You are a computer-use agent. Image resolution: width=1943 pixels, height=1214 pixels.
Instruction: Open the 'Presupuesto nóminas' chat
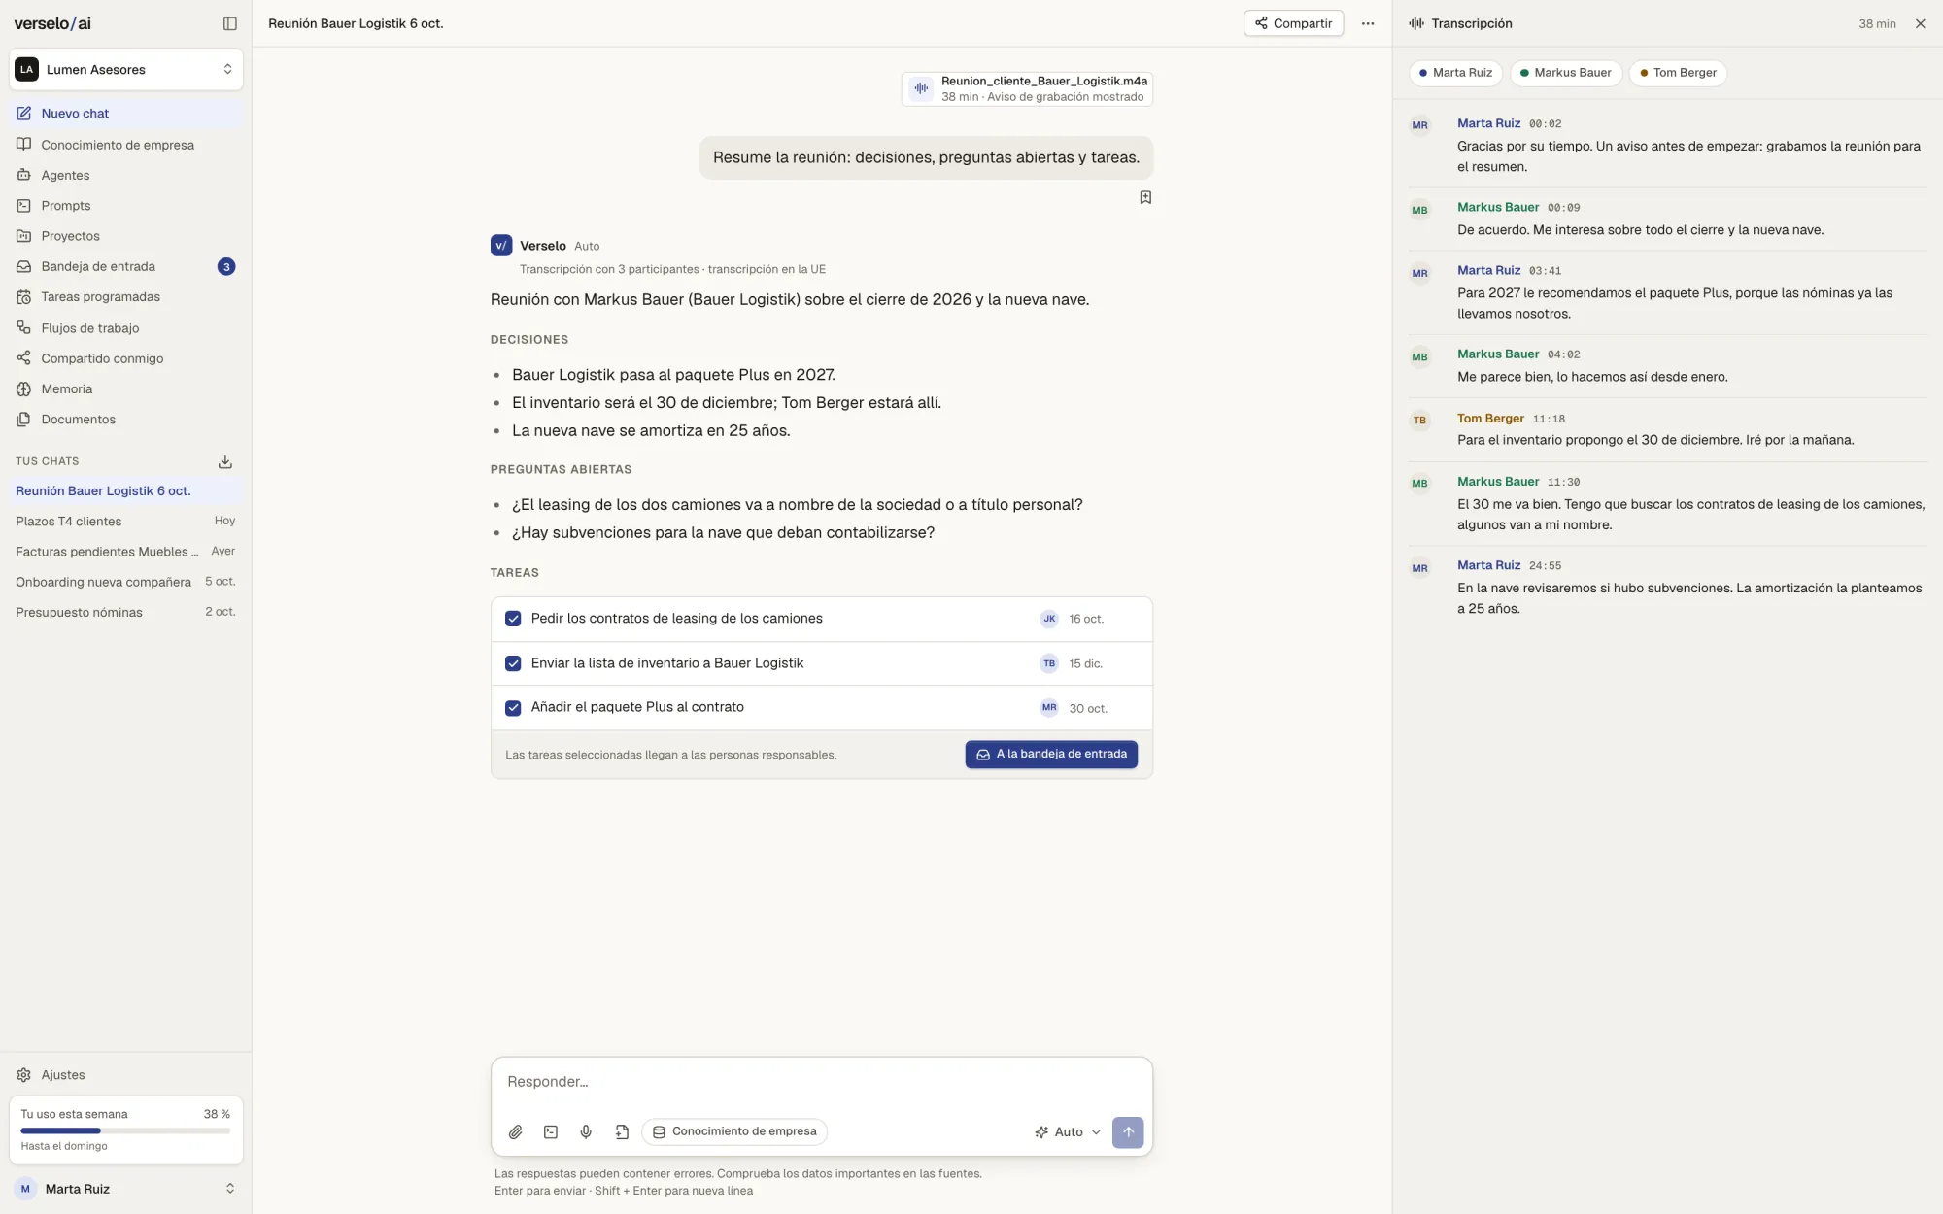coord(126,612)
